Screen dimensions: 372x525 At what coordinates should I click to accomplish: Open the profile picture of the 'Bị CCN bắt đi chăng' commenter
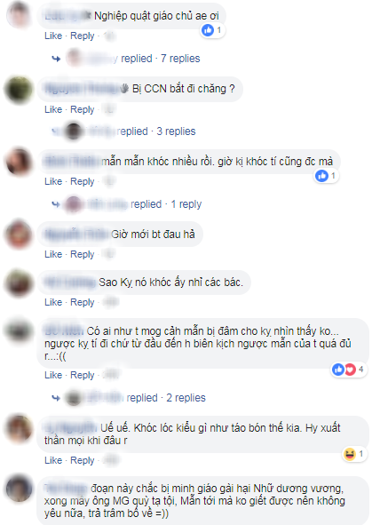point(19,90)
